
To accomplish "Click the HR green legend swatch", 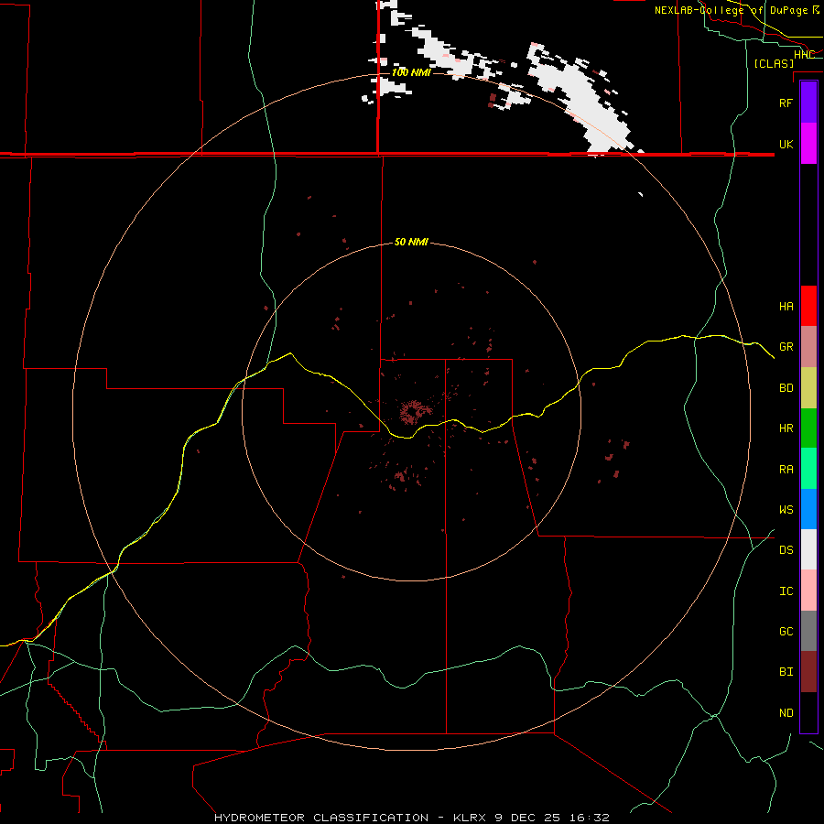I will coord(808,428).
